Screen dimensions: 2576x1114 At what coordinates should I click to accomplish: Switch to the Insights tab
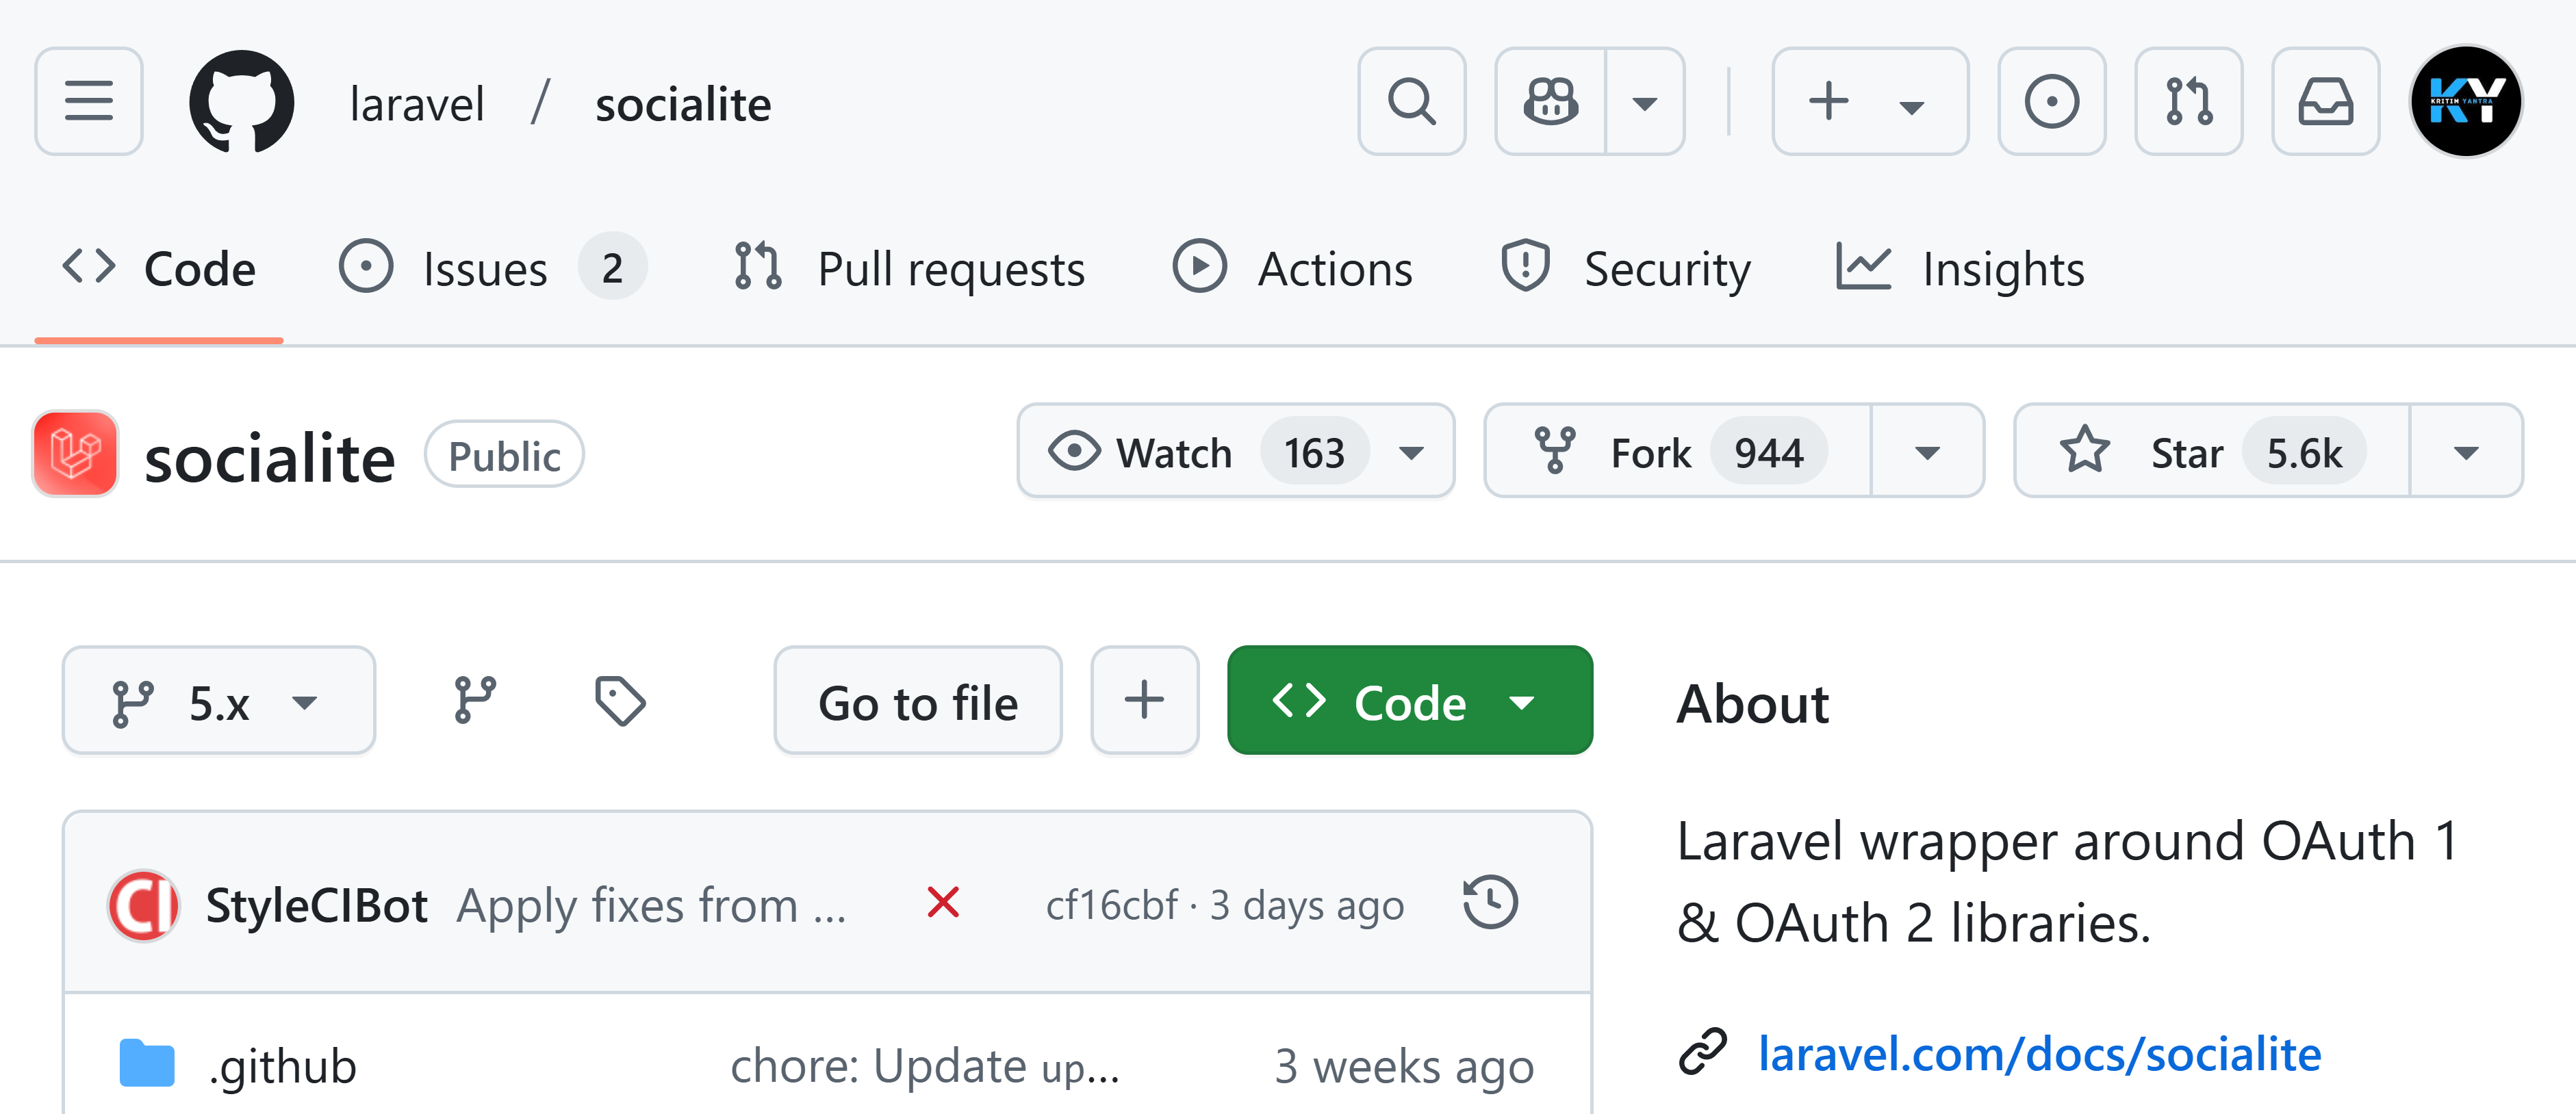pos(1960,269)
